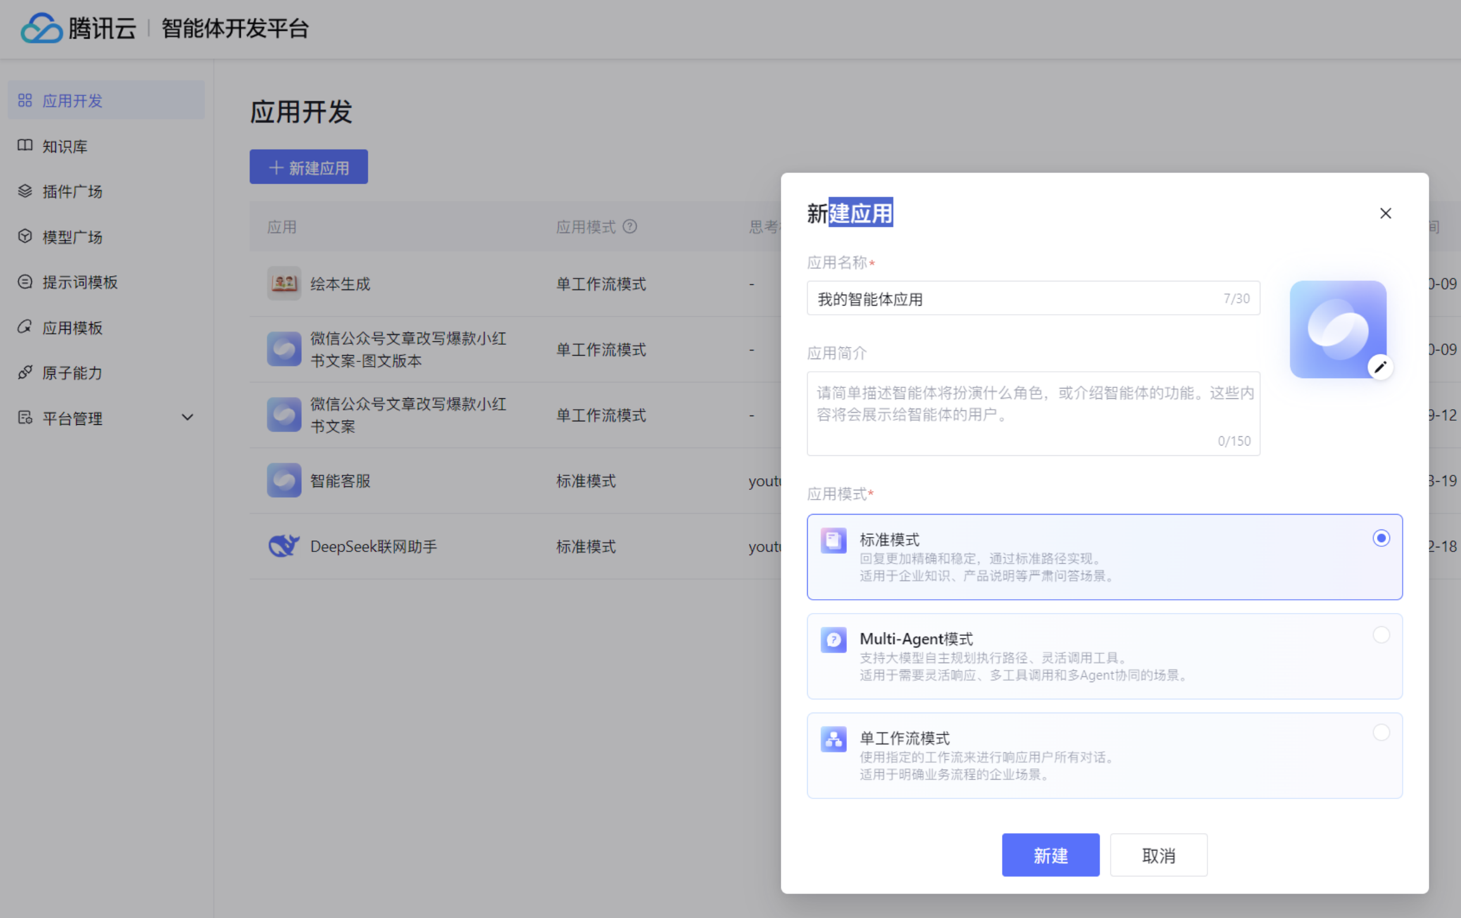Open 提示词模板 in the sidebar
This screenshot has width=1461, height=918.
pyautogui.click(x=80, y=282)
